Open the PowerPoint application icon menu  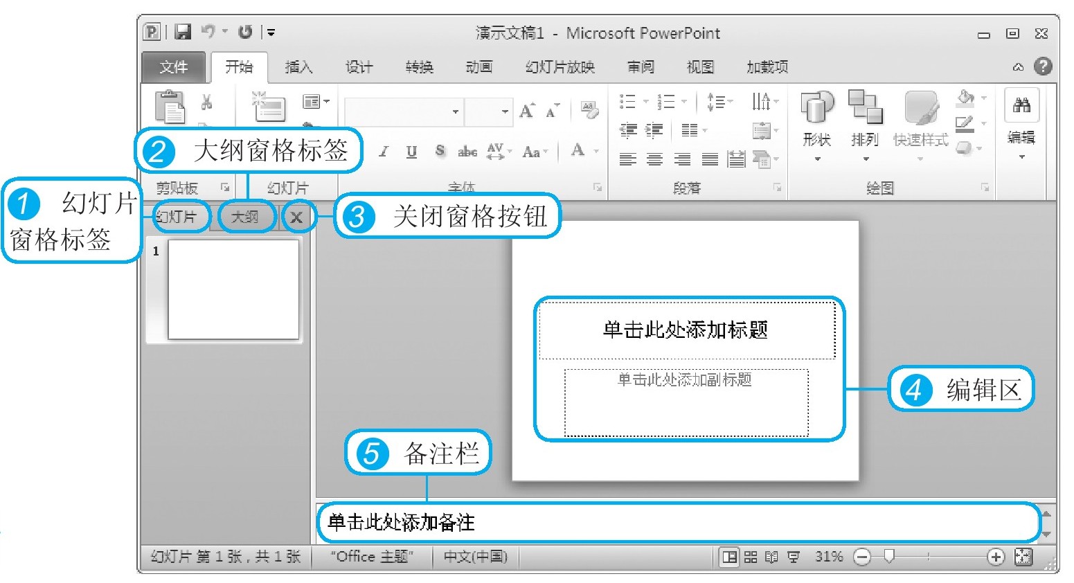[152, 32]
